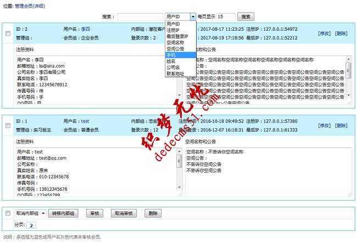Click register IP 127.0.0.1:57380
The height and width of the screenshot is (243, 357).
pyautogui.click(x=281, y=122)
